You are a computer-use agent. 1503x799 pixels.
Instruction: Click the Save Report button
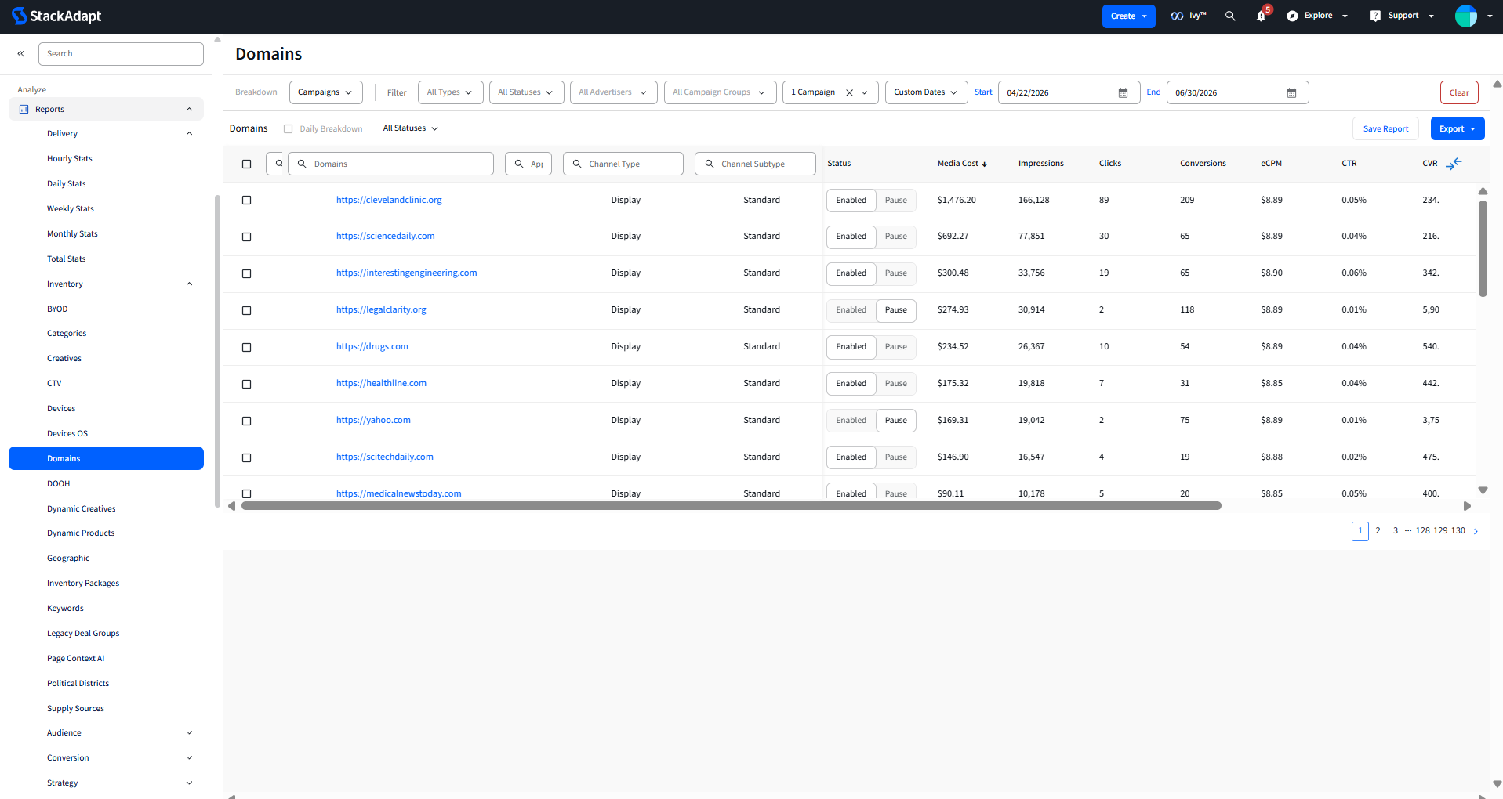tap(1385, 129)
